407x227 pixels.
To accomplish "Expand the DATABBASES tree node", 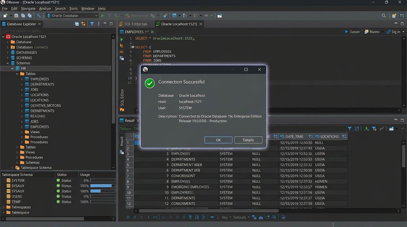I will pos(8,53).
